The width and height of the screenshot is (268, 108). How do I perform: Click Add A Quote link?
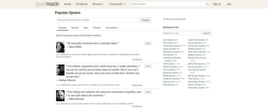click(180, 19)
